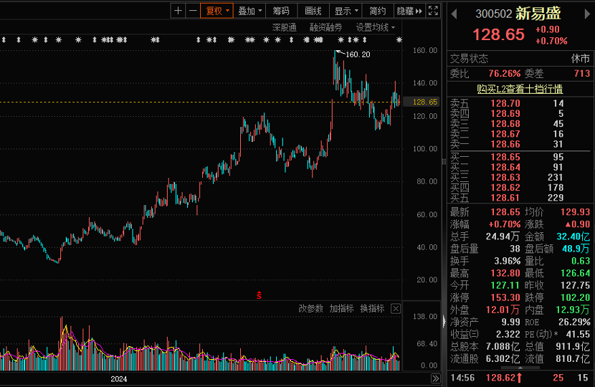Open 设置均线 dropdown
The height and width of the screenshot is (387, 595).
tap(376, 27)
